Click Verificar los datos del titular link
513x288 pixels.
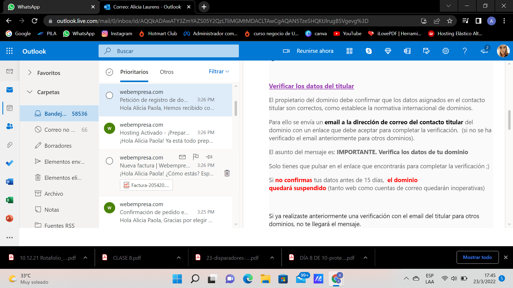pyautogui.click(x=311, y=86)
